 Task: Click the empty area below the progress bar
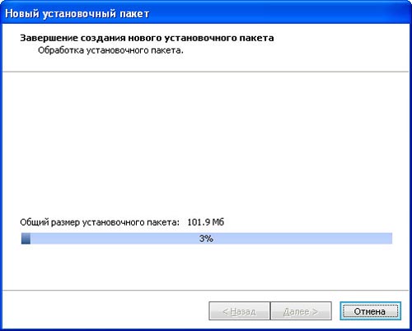point(206,266)
